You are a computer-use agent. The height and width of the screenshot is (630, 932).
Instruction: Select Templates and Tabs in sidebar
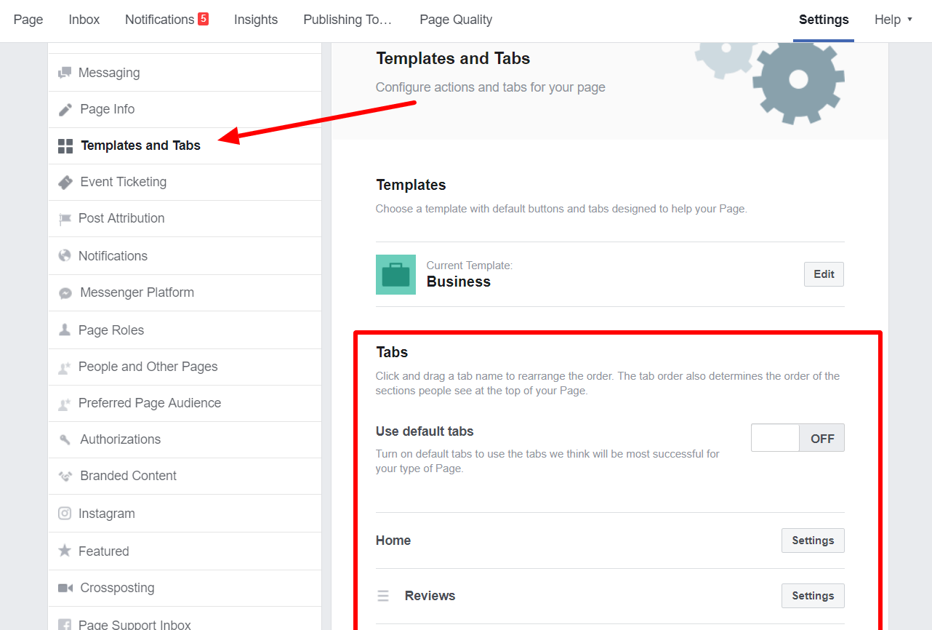coord(185,145)
